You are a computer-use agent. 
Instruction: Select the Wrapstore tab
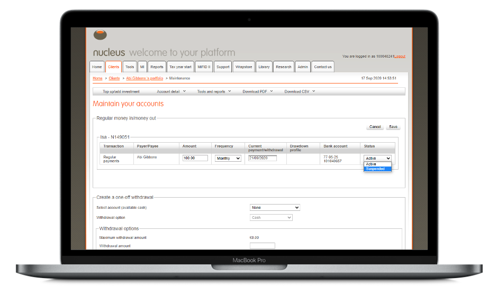pyautogui.click(x=243, y=67)
